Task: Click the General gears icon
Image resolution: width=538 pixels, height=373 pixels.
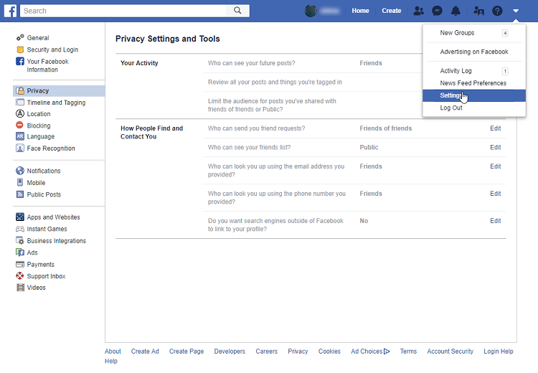Action: (x=20, y=37)
